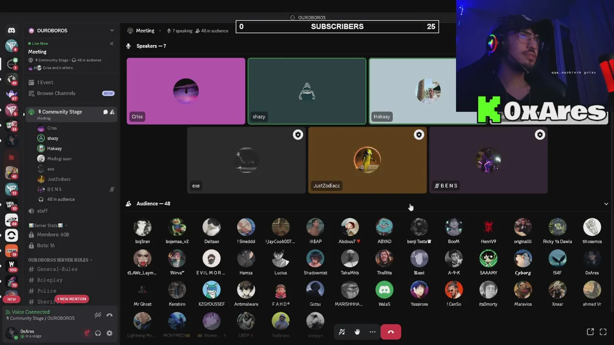Viewport: 614px width, 345px height.
Task: Open Discord home direct messages icon
Action: point(12,30)
